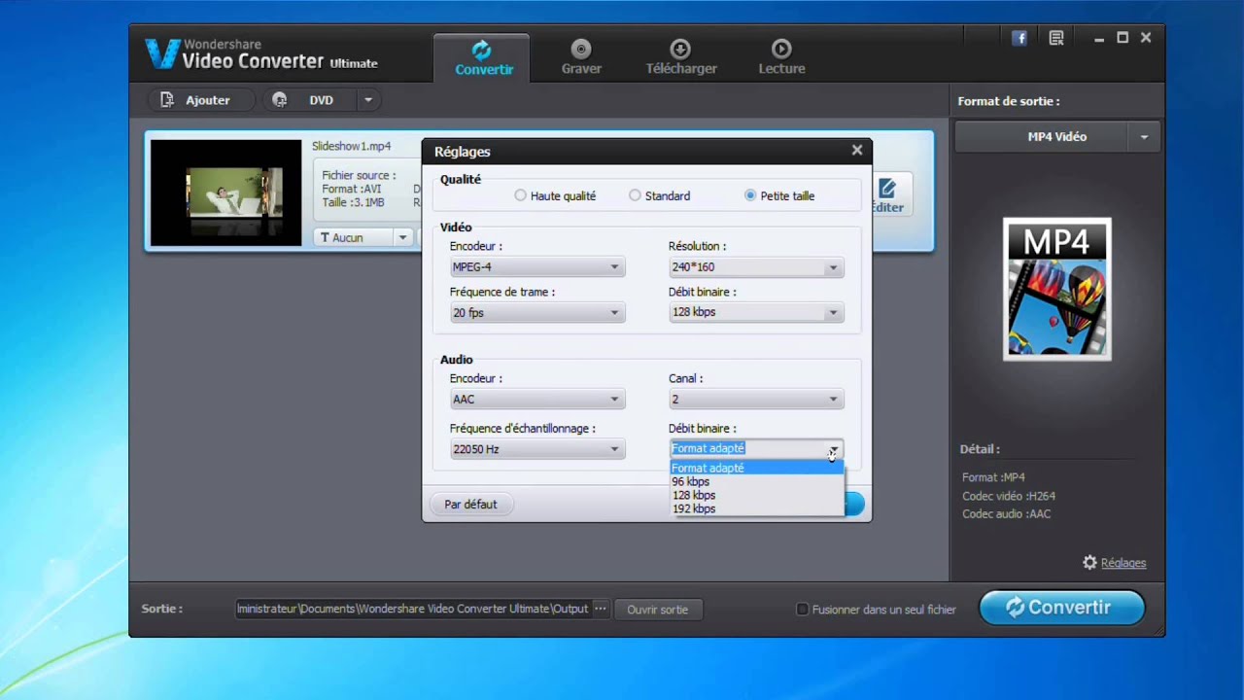The height and width of the screenshot is (700, 1244).
Task: Click the Slideshow1.mp4 video thumbnail
Action: [225, 192]
